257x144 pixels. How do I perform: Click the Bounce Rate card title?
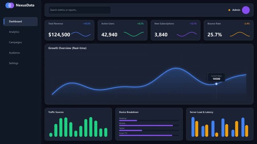[214, 24]
